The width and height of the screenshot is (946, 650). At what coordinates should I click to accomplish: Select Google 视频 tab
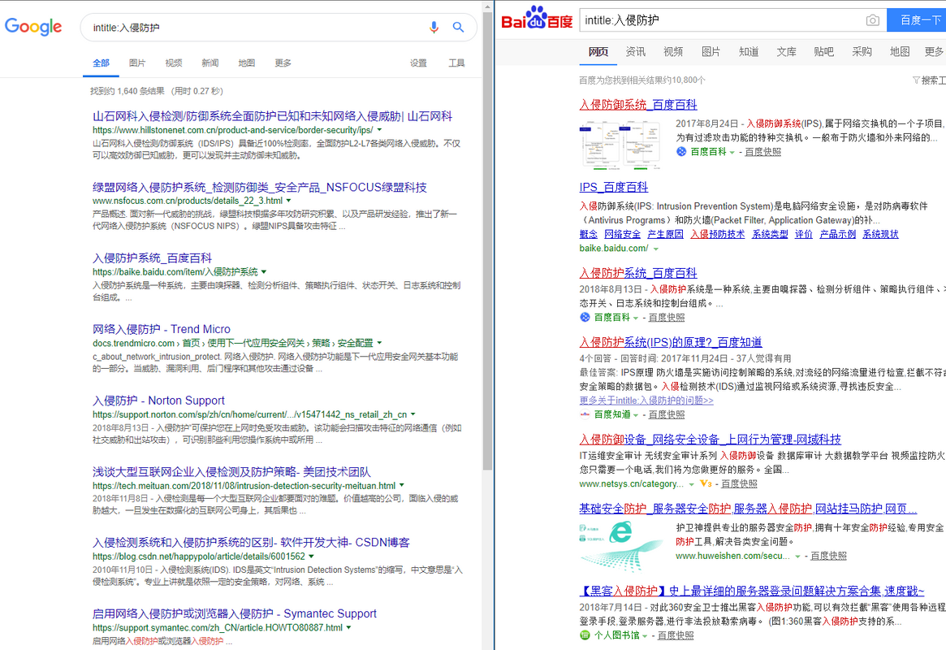174,63
